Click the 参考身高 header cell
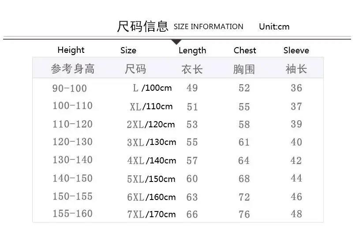This screenshot has height=226, width=359. tap(73, 69)
